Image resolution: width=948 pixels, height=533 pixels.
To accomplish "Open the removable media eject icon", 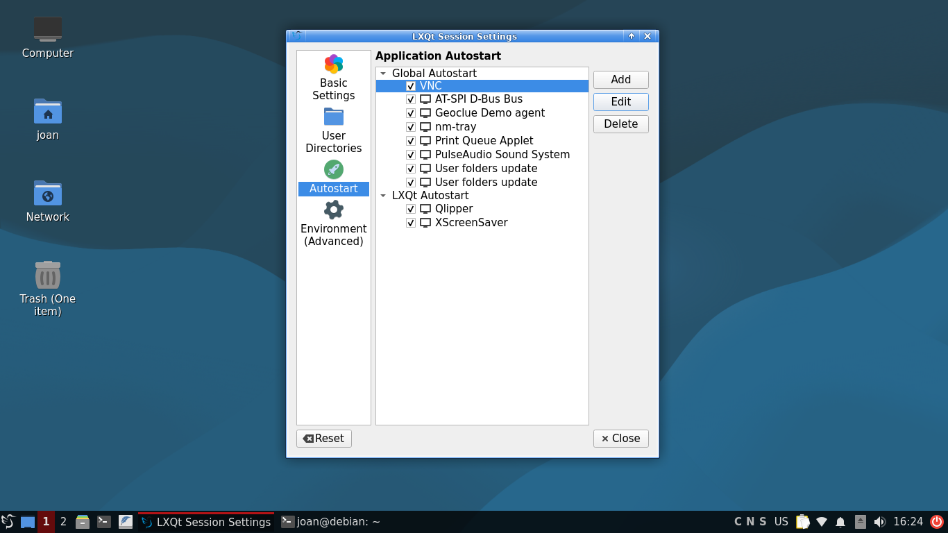I will pos(861,521).
